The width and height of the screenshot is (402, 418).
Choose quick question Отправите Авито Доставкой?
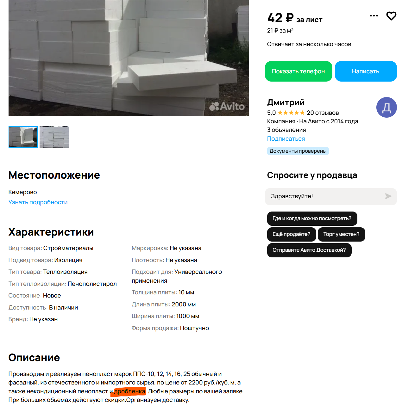point(309,250)
